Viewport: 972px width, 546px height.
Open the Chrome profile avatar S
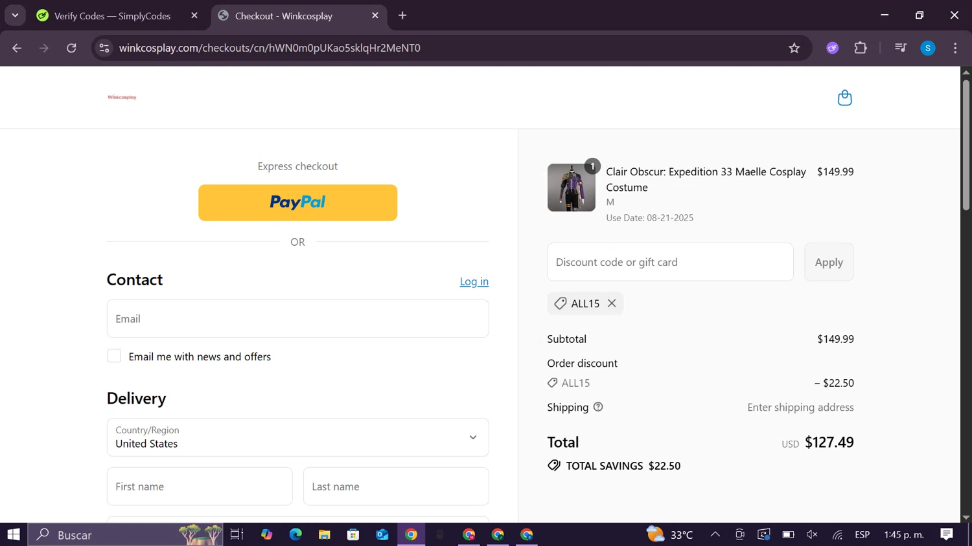click(x=928, y=48)
